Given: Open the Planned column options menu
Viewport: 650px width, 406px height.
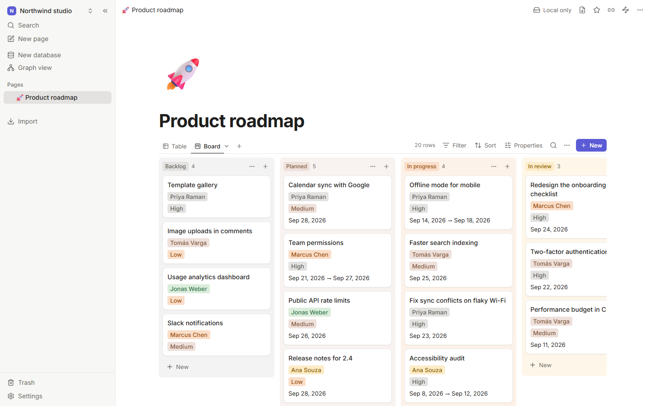Looking at the screenshot, I should pos(373,166).
